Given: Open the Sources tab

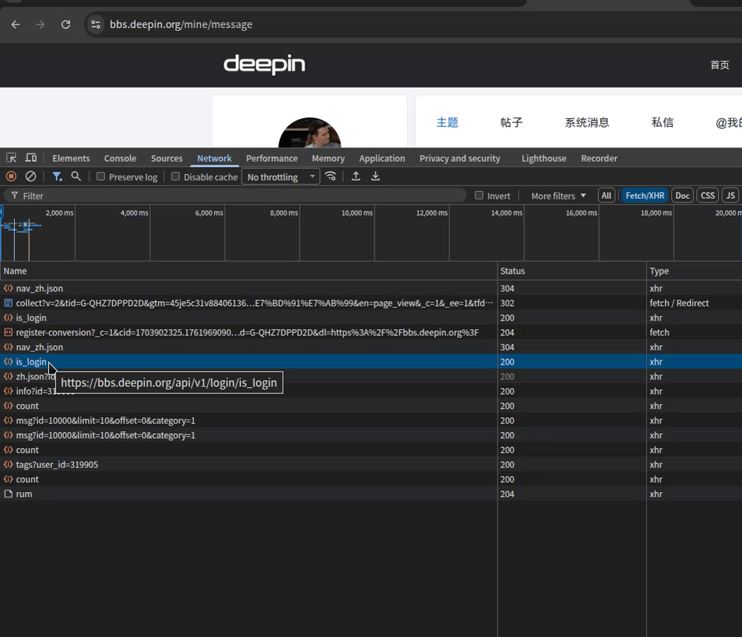Looking at the screenshot, I should tap(167, 158).
